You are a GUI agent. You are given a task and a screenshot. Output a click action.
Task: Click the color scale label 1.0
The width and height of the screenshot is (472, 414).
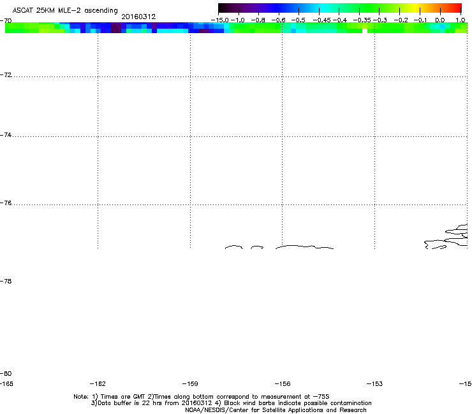(x=461, y=20)
